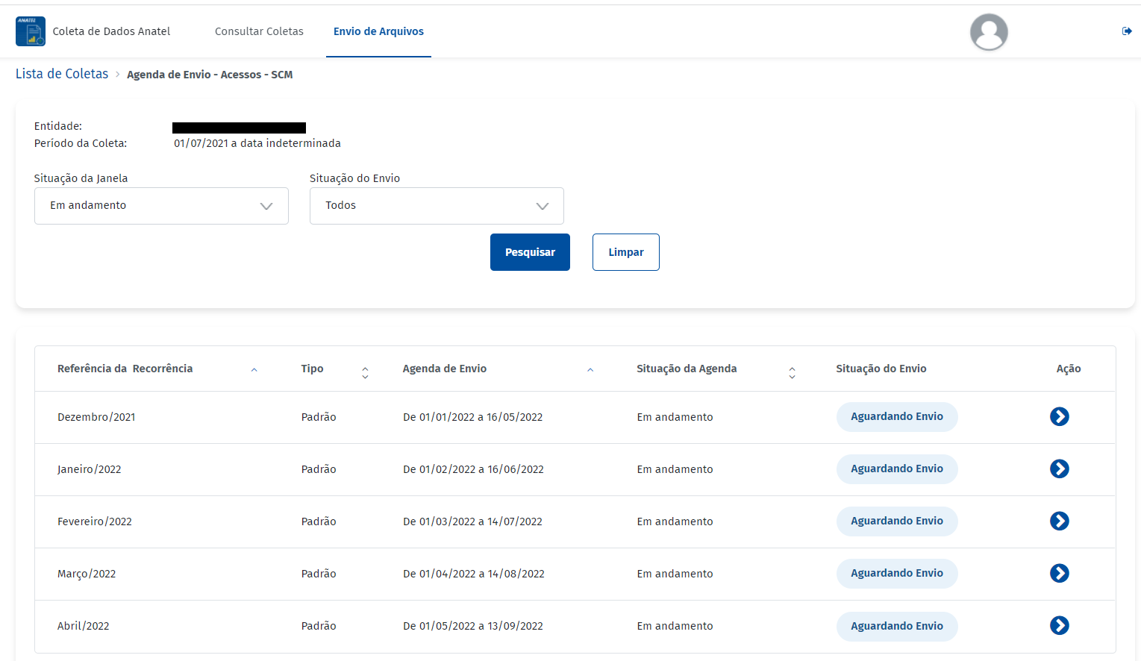Screen dimensions: 1141x661
Task: Select the Janeiro/2022 reference cell
Action: pyautogui.click(x=89, y=469)
